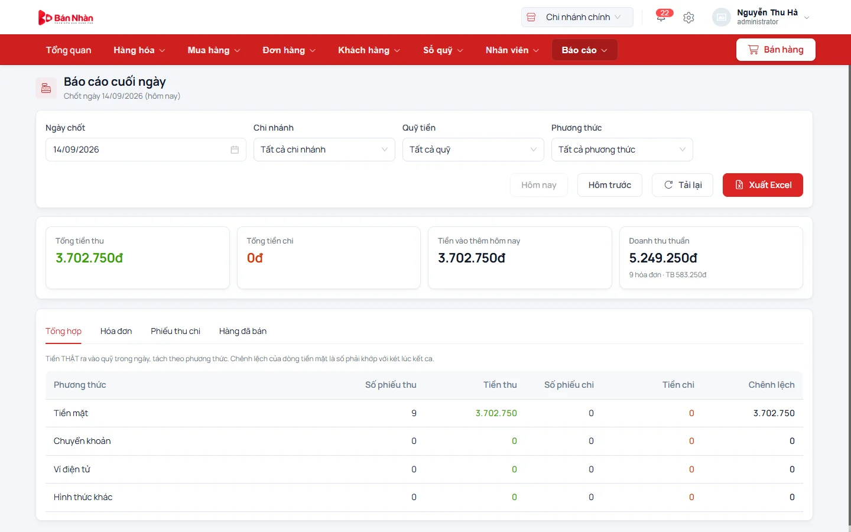Switch to the Hóa đơn tab
The image size is (851, 532).
116,331
